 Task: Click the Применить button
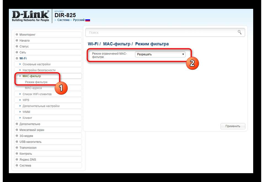point(233,126)
